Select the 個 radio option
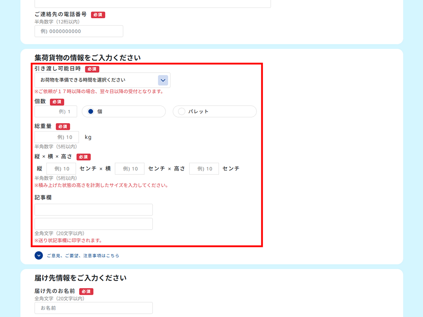The image size is (423, 317). (124, 111)
